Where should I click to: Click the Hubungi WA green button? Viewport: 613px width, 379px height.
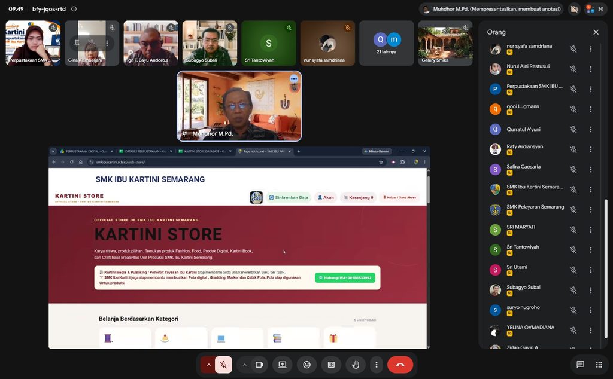click(x=345, y=277)
